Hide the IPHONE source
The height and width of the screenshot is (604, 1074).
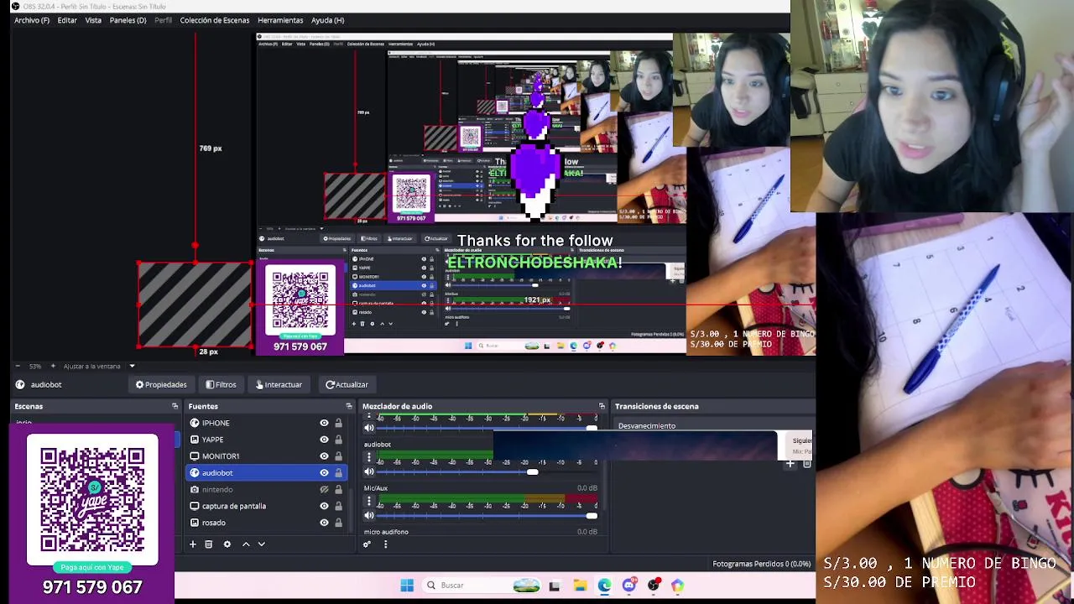coord(324,423)
